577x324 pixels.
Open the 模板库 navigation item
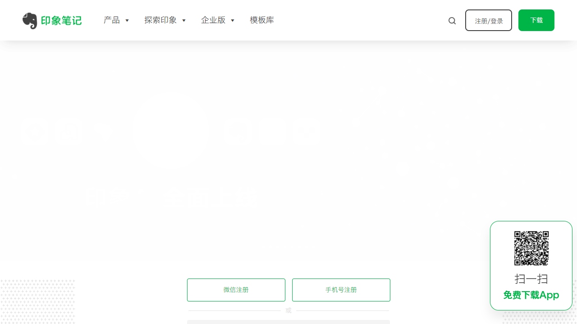(262, 20)
